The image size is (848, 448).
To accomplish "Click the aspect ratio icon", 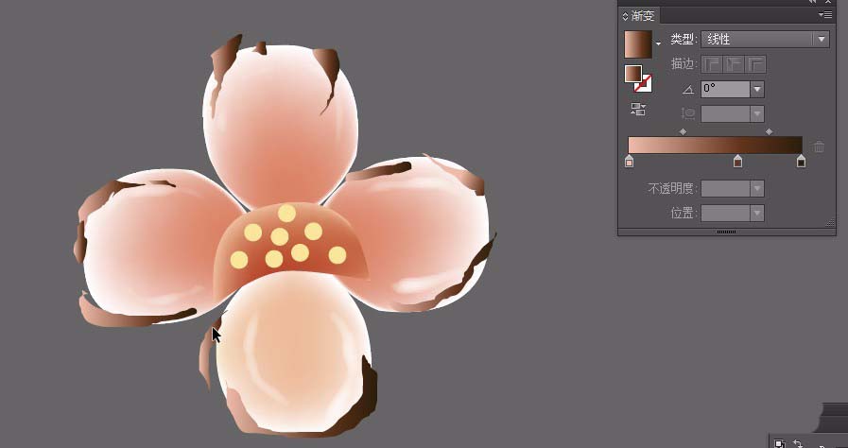I will pyautogui.click(x=688, y=113).
